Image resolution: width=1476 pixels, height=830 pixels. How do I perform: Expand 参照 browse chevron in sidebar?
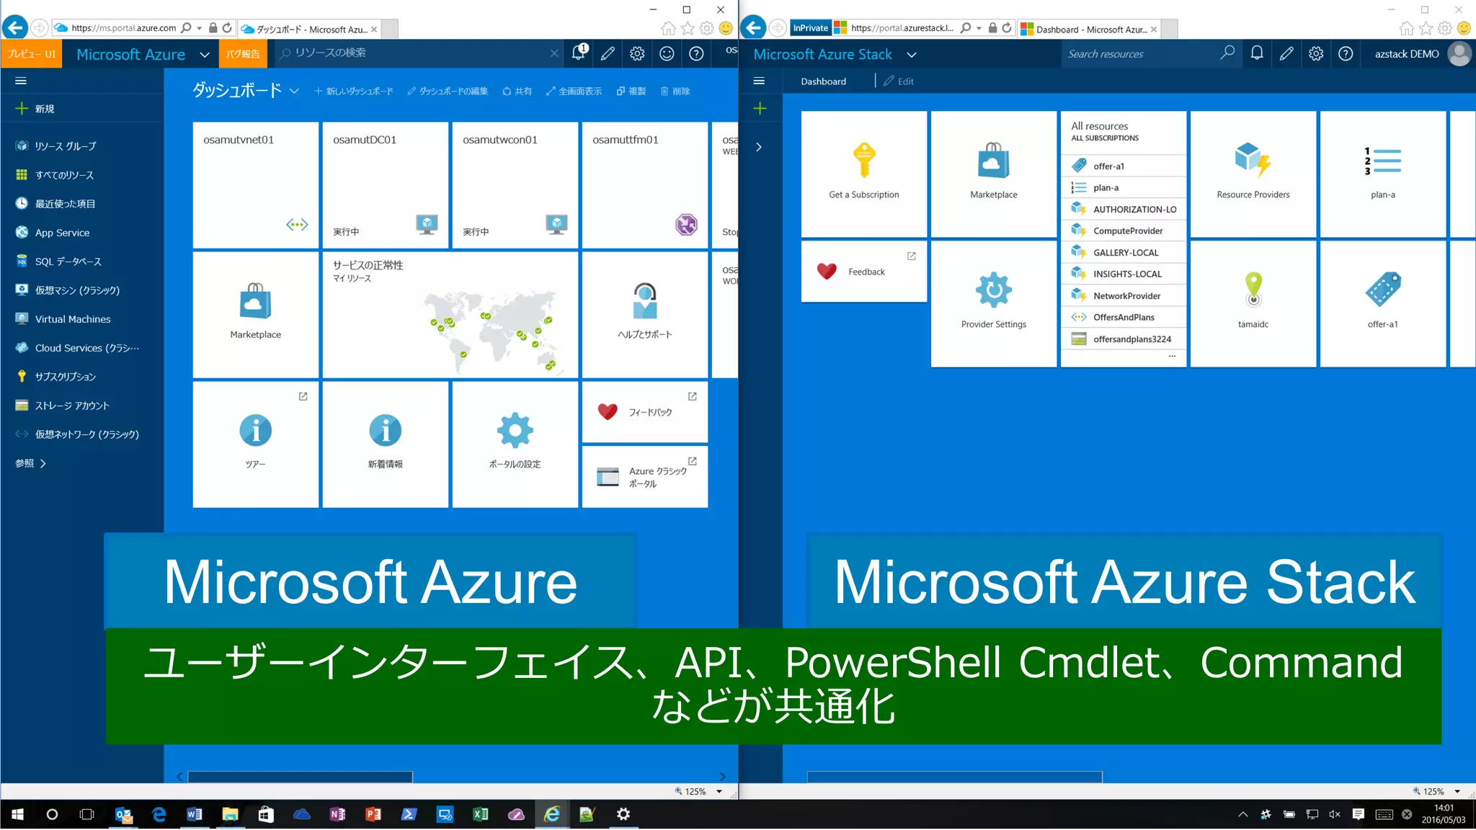[43, 463]
